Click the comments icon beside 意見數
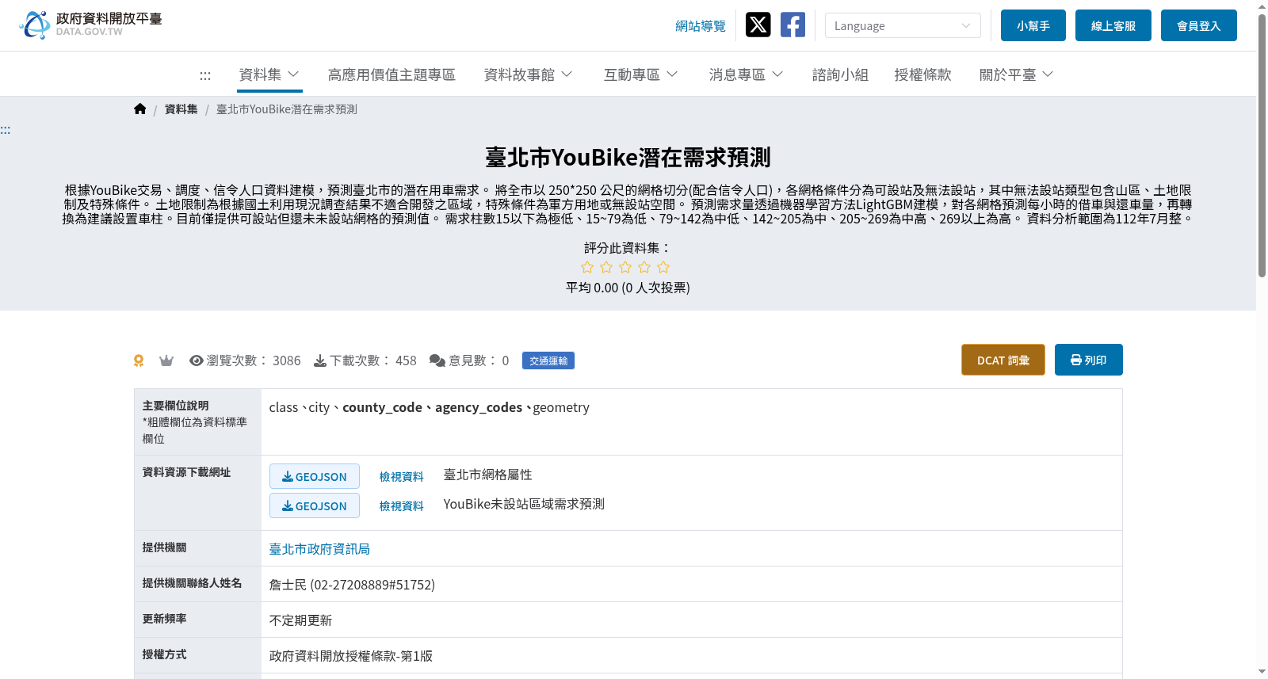1268x679 pixels. coord(437,361)
